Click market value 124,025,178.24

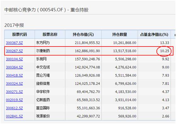click(x=87, y=84)
